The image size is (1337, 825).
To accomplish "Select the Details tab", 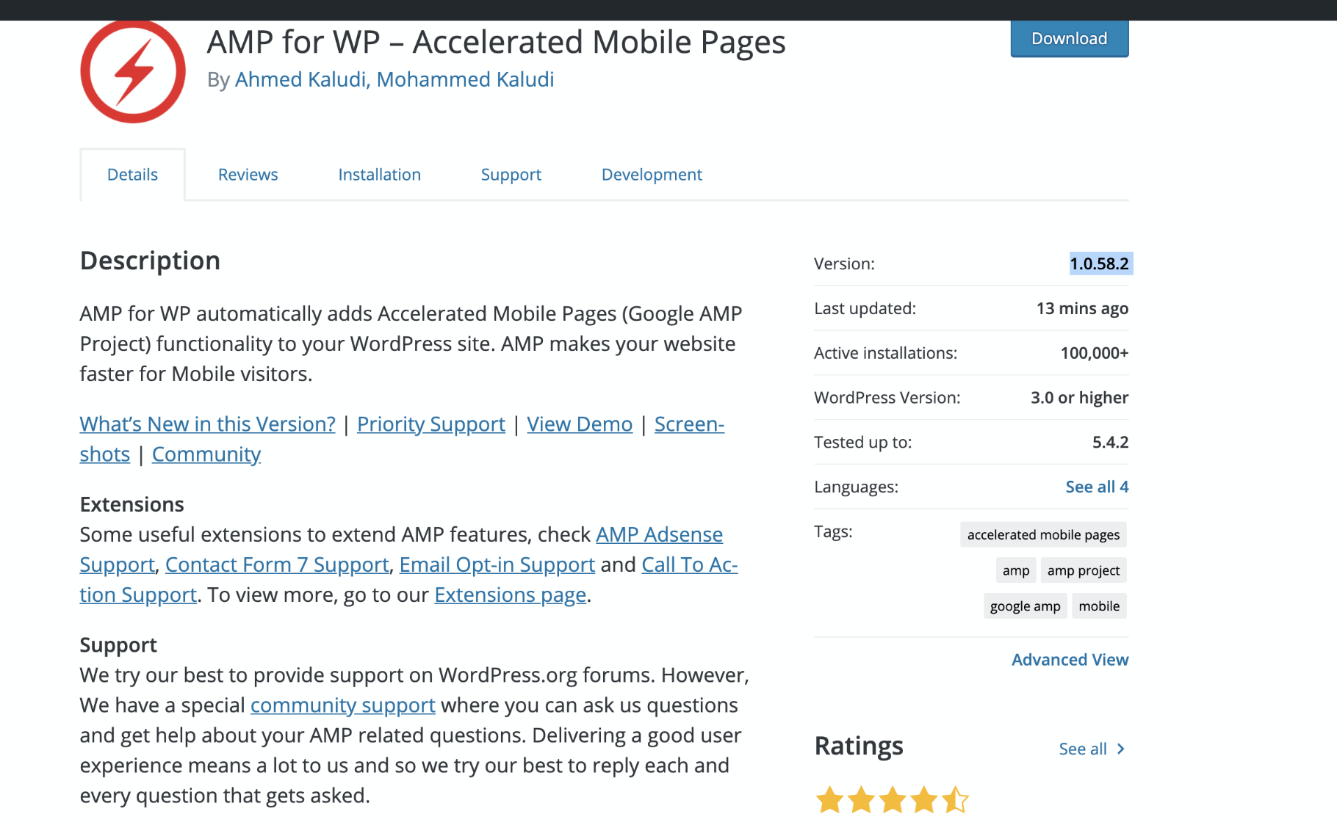I will tap(132, 175).
